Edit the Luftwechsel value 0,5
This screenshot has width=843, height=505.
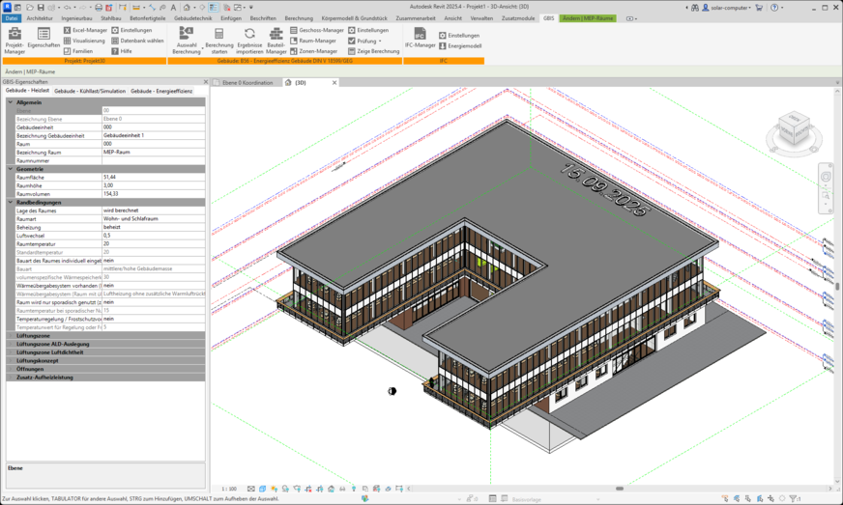tap(153, 236)
